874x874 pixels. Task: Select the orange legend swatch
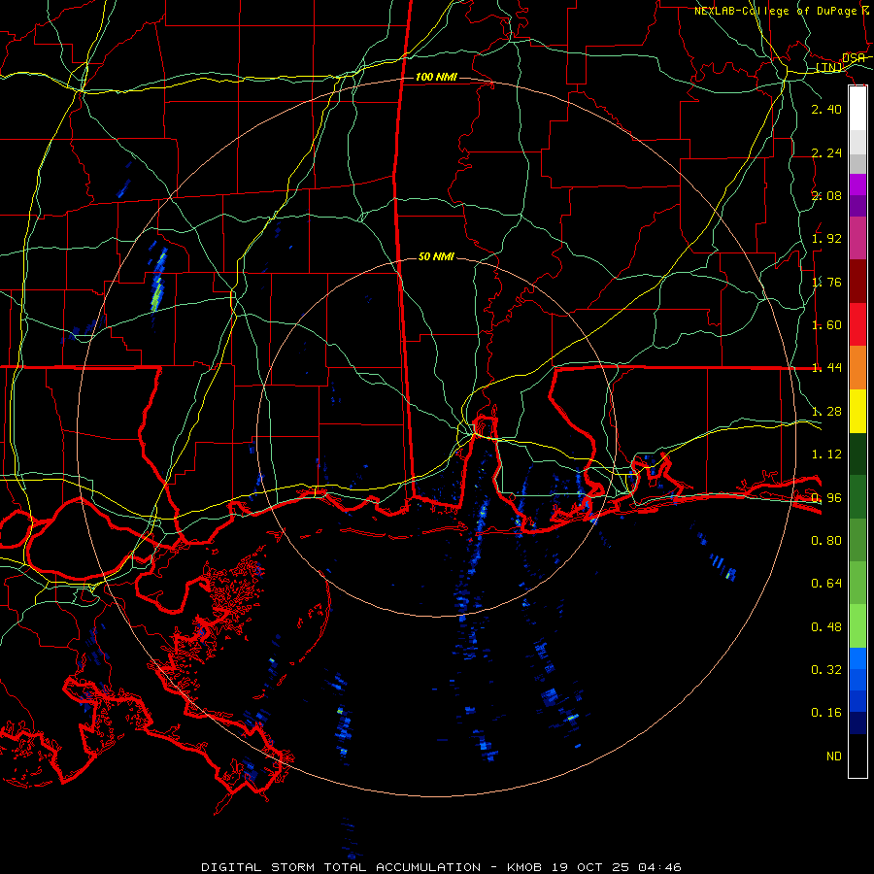857,368
